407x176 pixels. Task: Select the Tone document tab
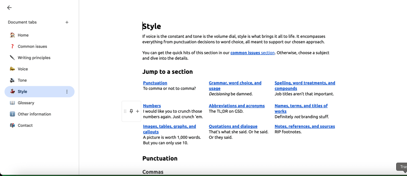22,80
